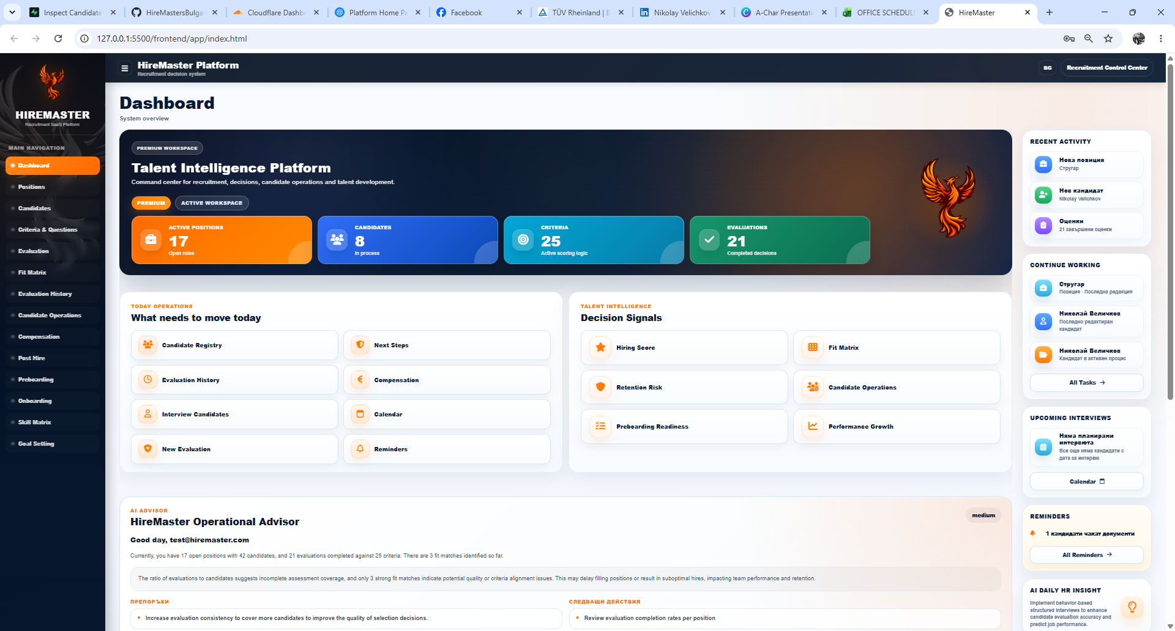Open the New Evaluation card
The height and width of the screenshot is (631, 1175).
coord(234,449)
